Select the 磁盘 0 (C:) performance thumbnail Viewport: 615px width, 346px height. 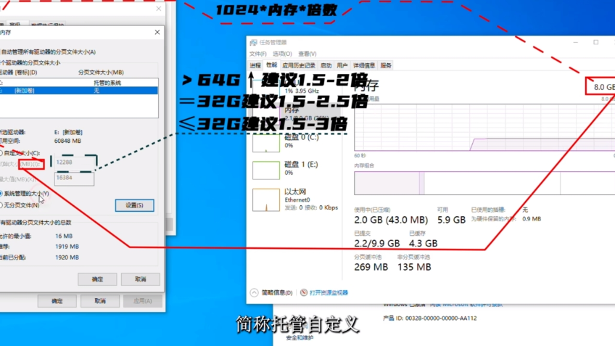[x=267, y=141]
